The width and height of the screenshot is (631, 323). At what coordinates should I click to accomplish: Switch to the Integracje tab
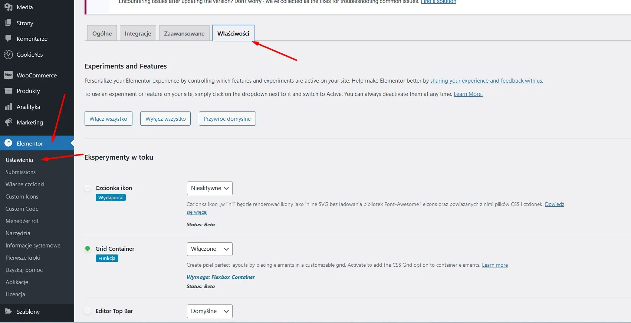[138, 33]
